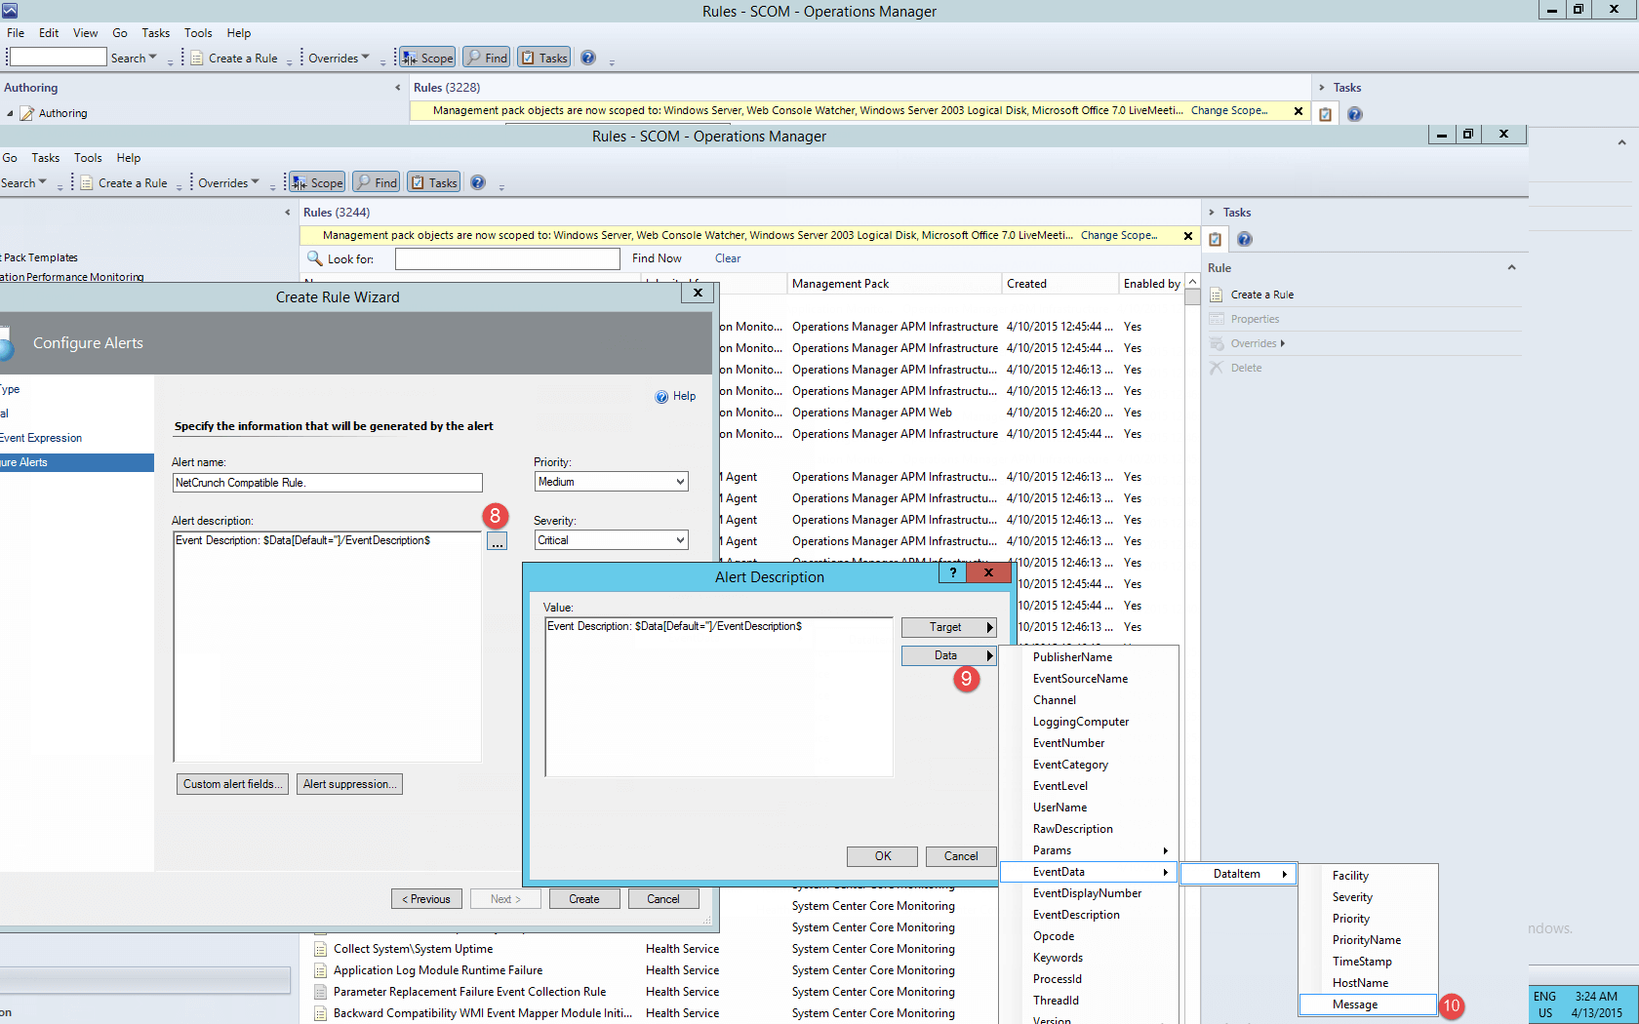
Task: Click the Find toolbar button in inner window
Action: [x=376, y=182]
